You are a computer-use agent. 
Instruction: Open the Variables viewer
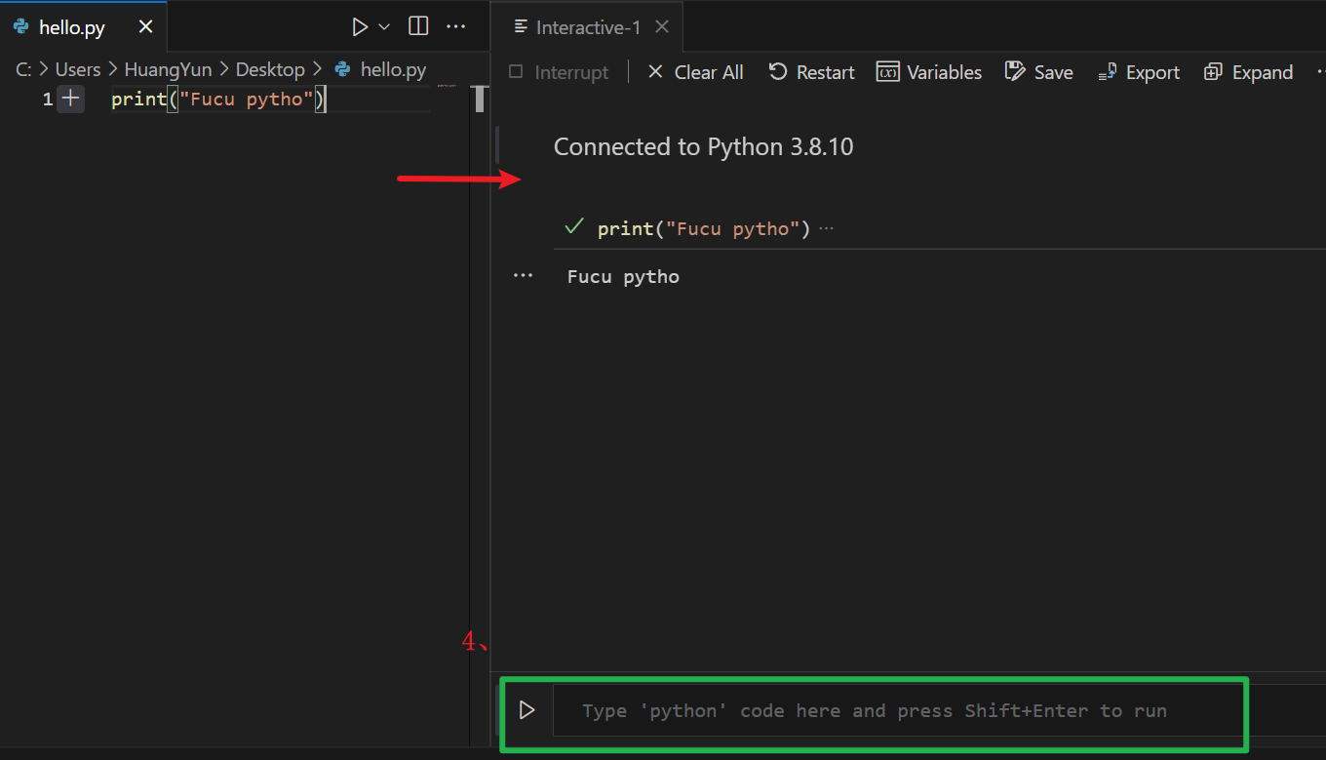point(929,72)
